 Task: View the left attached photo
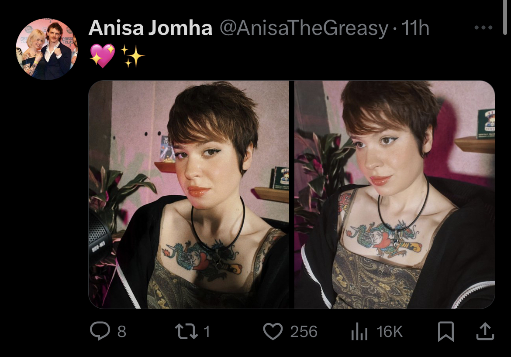coord(189,194)
